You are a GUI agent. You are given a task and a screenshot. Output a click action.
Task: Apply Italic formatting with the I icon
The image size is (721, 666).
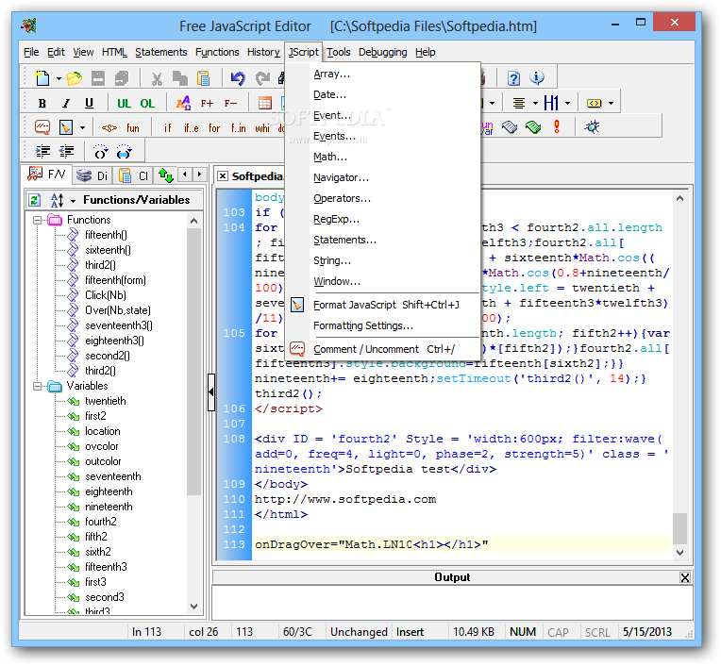click(66, 104)
